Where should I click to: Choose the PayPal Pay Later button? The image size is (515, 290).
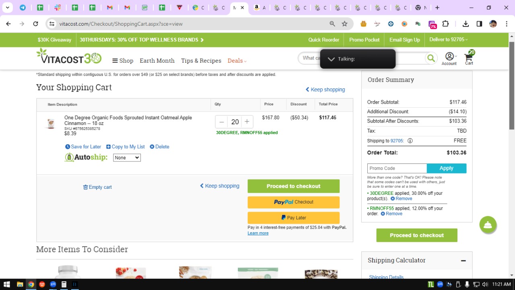(x=293, y=218)
